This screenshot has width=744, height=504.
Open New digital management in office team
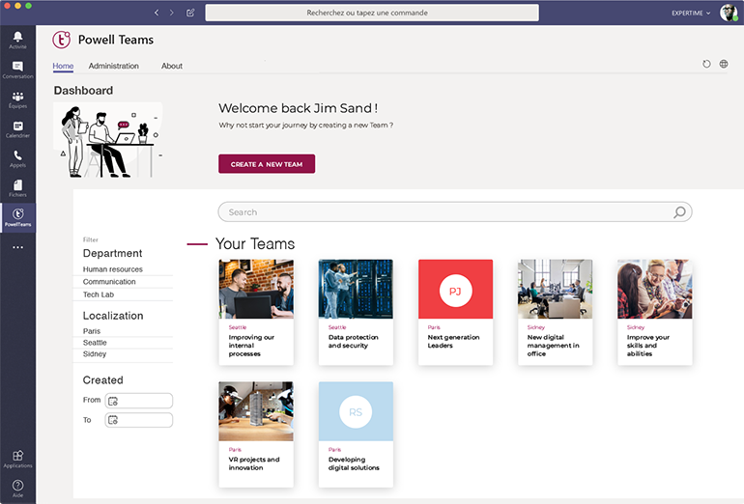pyautogui.click(x=556, y=312)
